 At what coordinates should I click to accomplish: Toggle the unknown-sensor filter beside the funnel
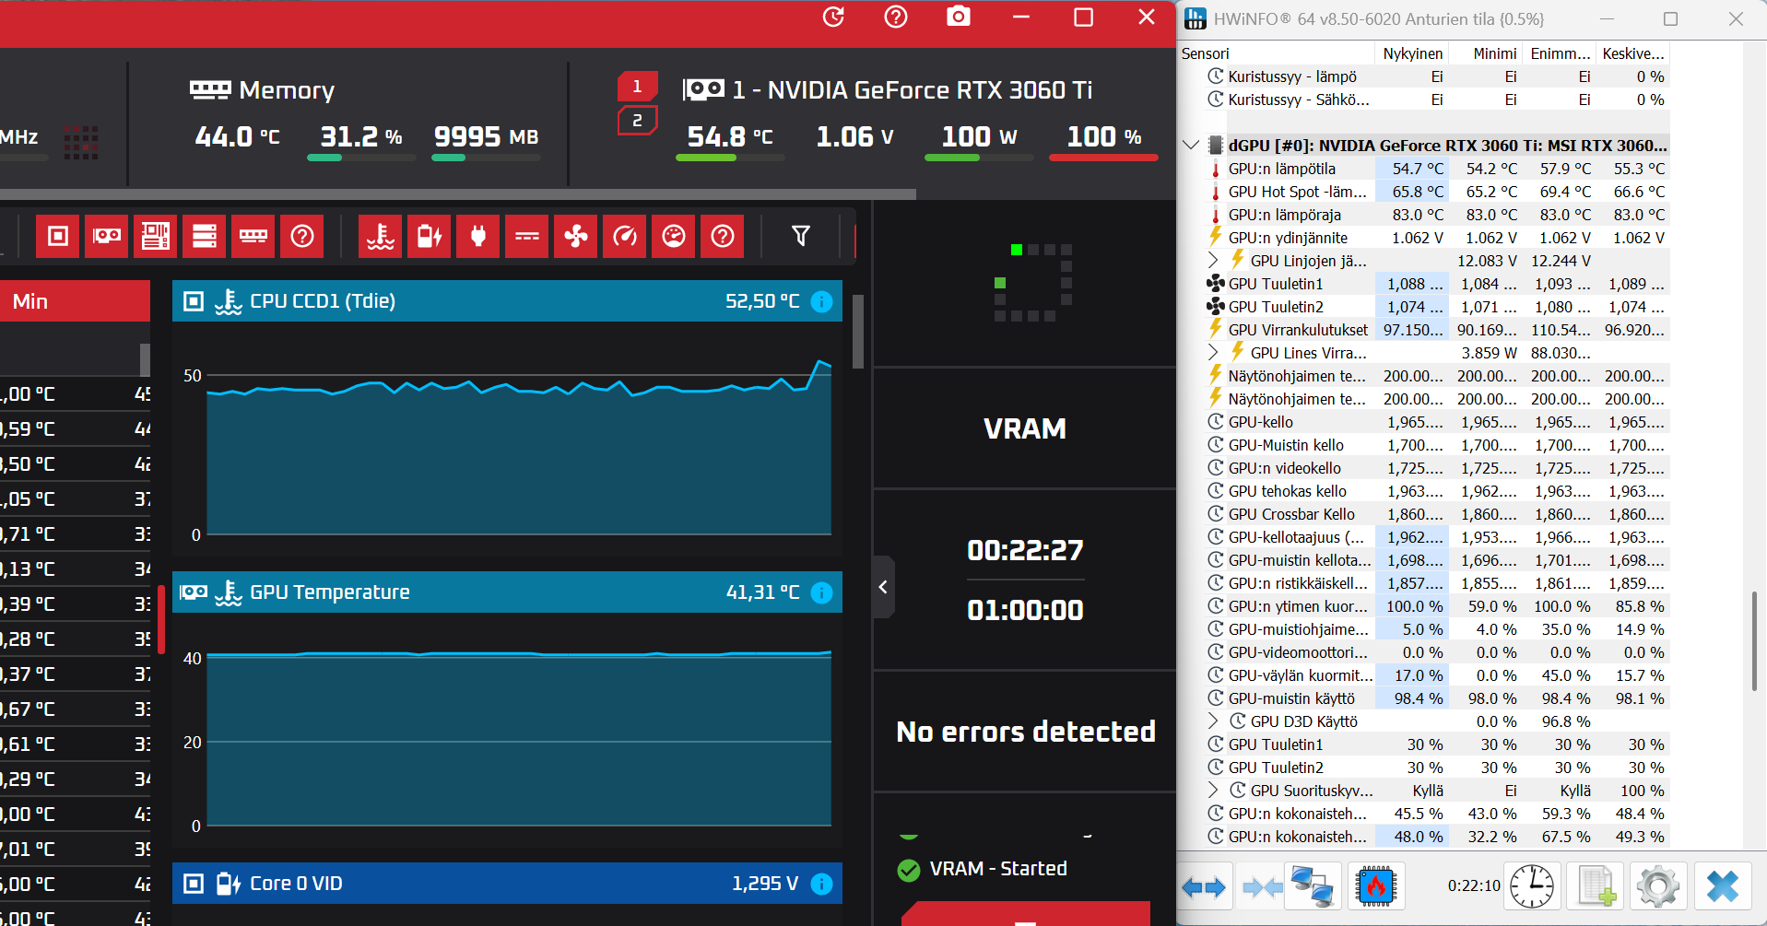(723, 237)
